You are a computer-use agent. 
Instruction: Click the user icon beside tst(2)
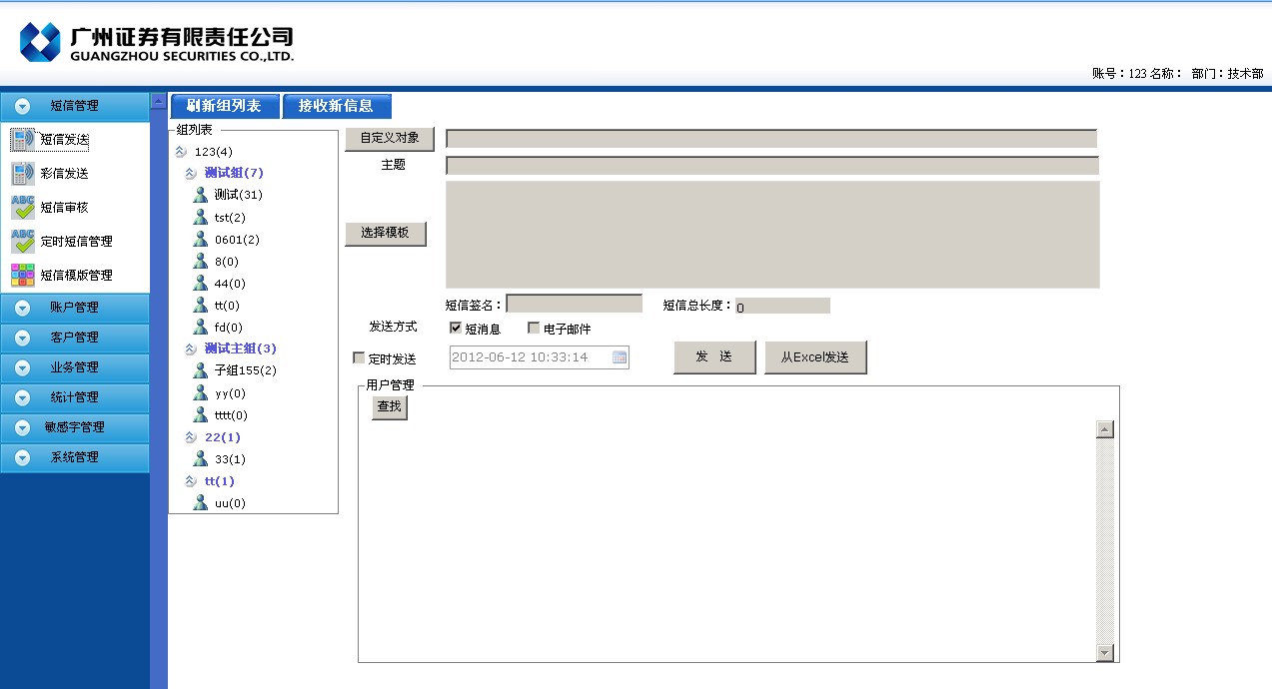point(201,217)
